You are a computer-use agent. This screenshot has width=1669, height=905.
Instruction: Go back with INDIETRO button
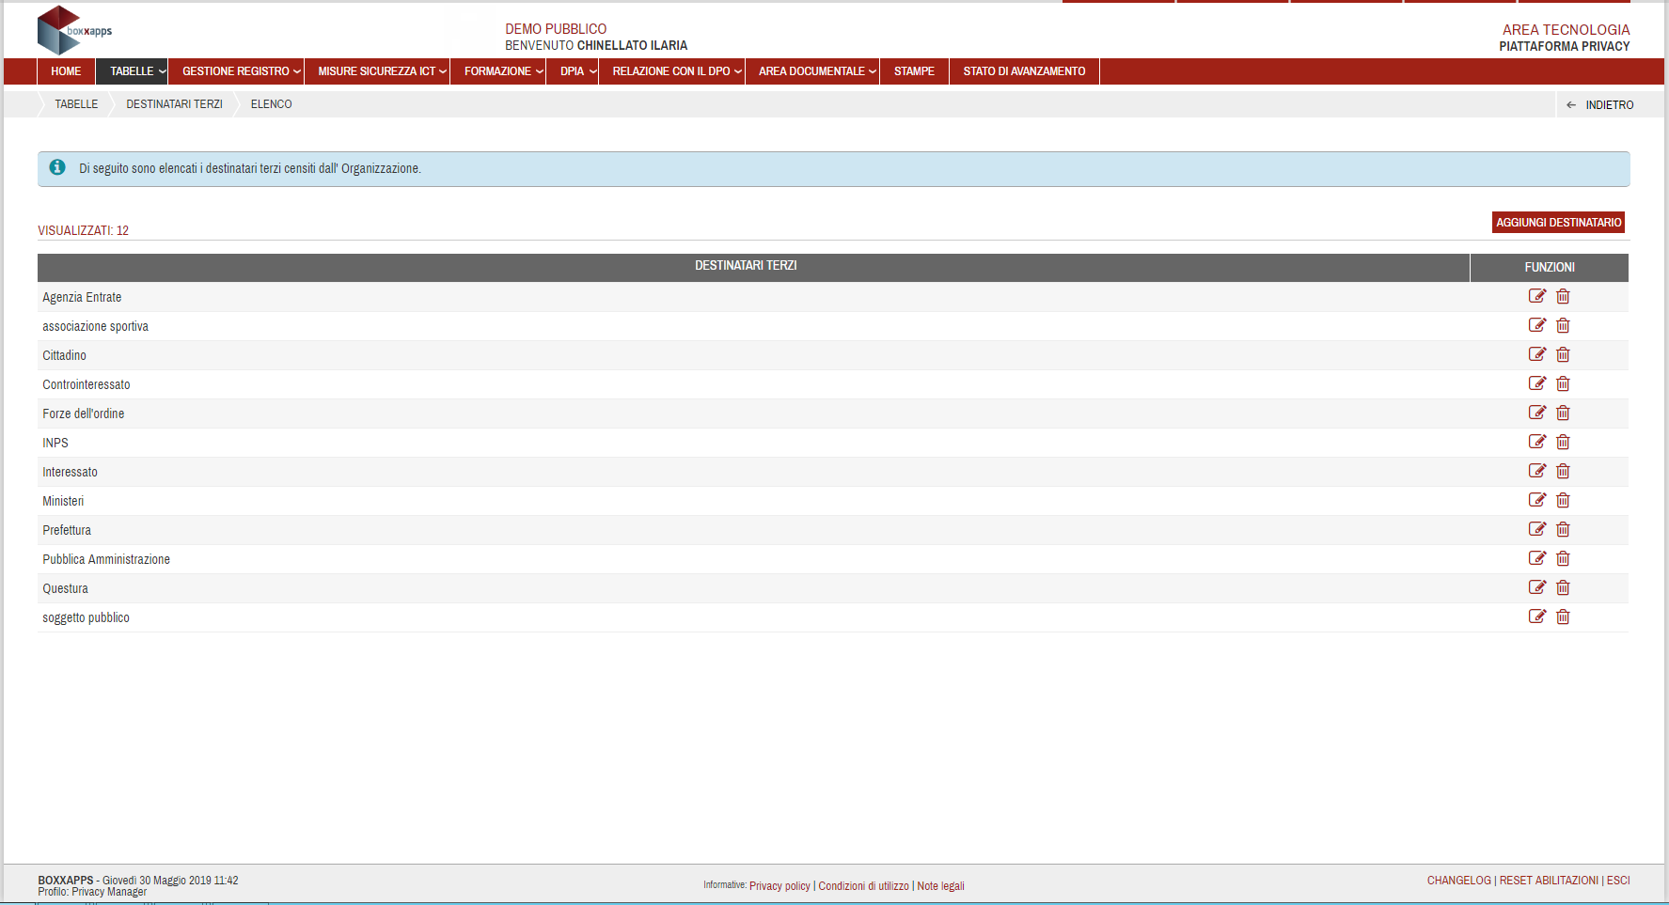[1600, 105]
